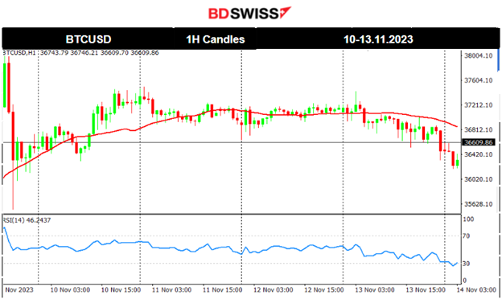
Task: Click time label 10 Nov 03:00
Action: pos(70,289)
